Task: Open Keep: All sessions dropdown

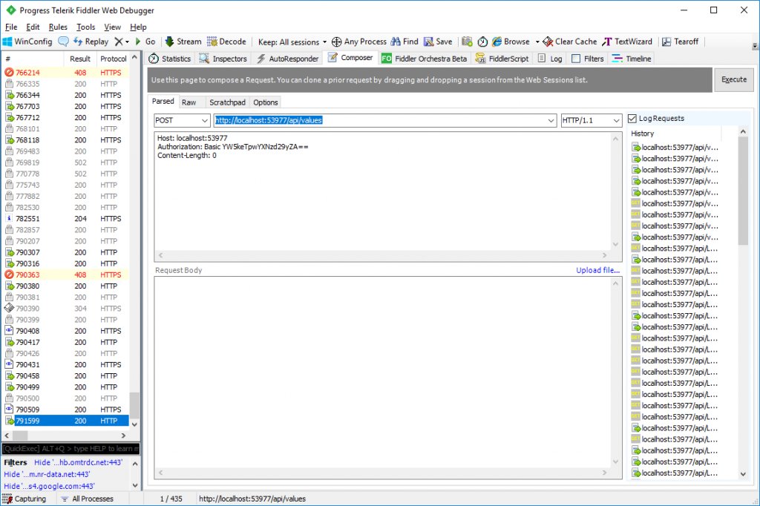Action: point(292,42)
